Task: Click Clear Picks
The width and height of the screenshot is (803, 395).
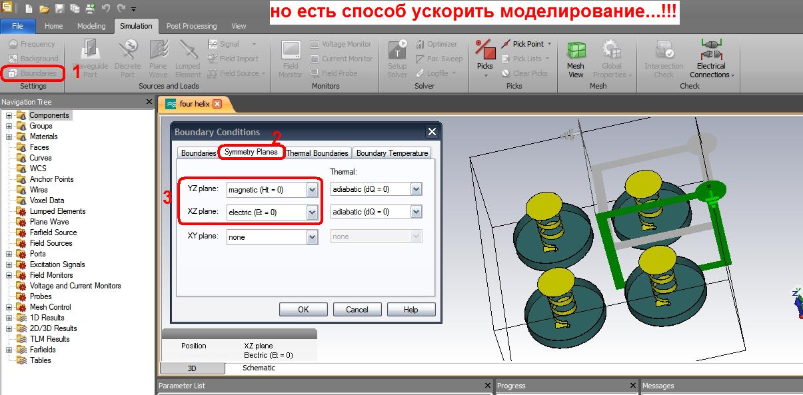Action: point(524,73)
